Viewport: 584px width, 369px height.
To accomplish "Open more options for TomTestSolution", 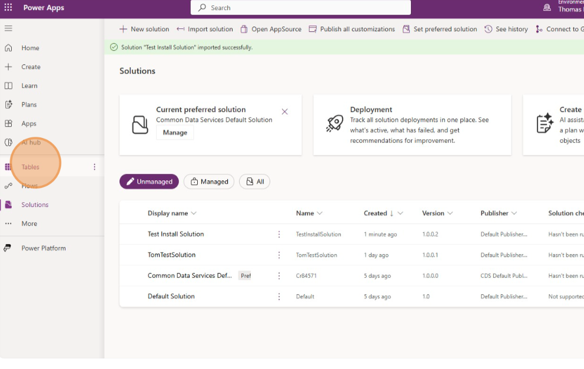I will 279,255.
